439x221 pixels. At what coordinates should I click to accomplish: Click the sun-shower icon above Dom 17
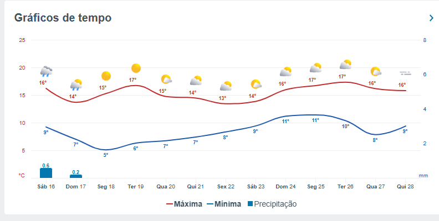(x=76, y=85)
